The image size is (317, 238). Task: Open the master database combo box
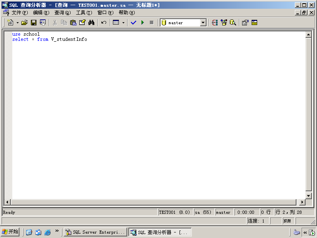[183, 23]
